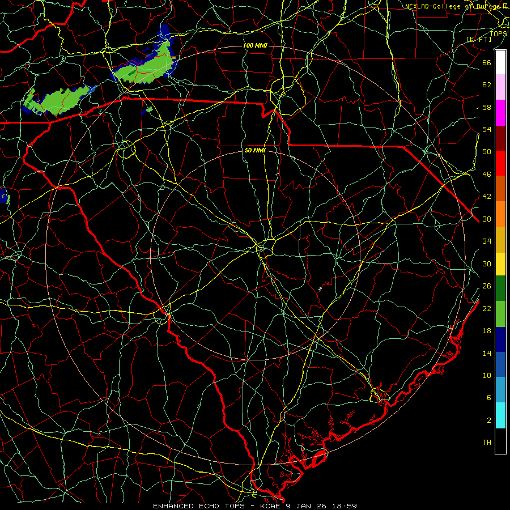Click the 'ENHANCED ECHO TOPS' title text
510x510 pixels.
tap(199, 506)
